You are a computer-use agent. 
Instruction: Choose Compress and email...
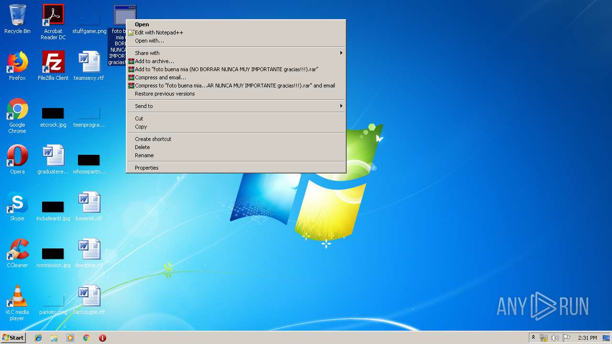click(x=236, y=77)
